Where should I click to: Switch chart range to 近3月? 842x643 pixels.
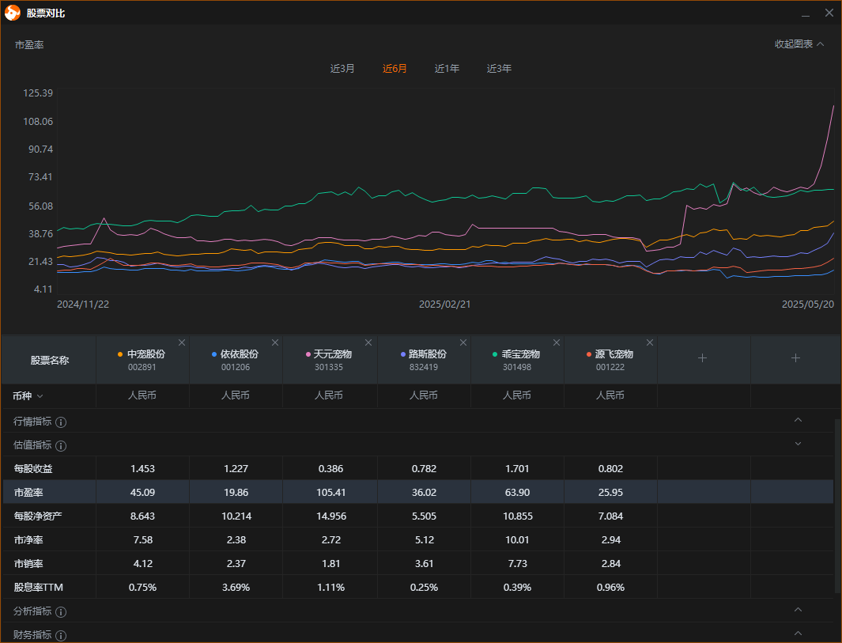342,69
